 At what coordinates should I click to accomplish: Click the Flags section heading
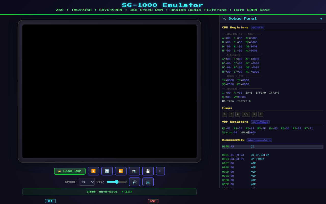pyautogui.click(x=227, y=108)
